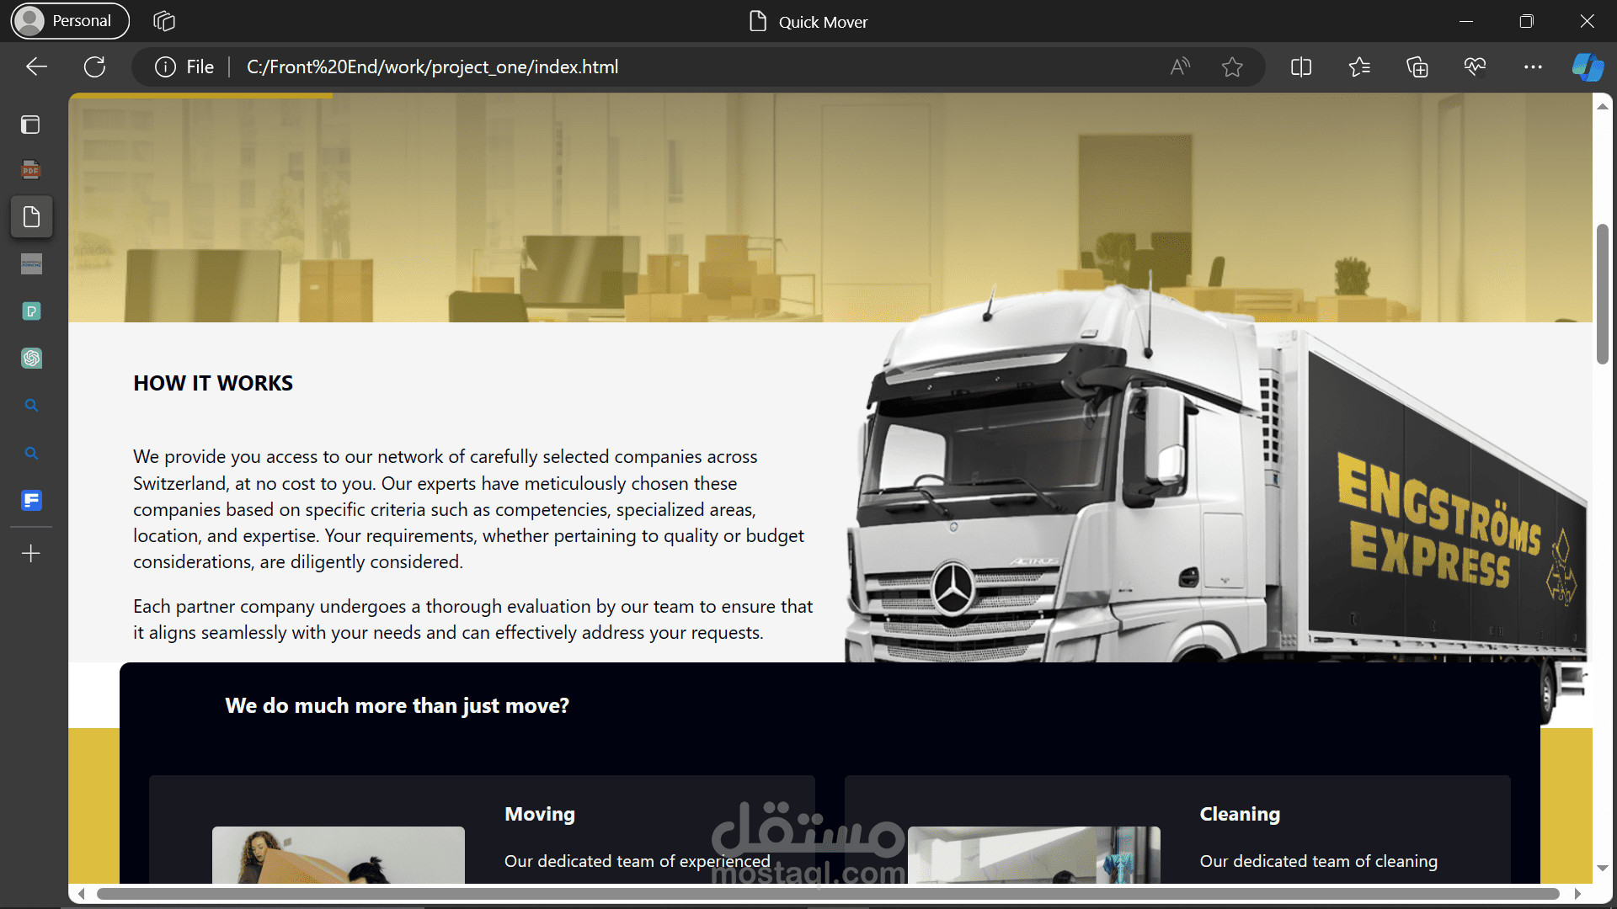Image resolution: width=1617 pixels, height=909 pixels.
Task: Select the active Quick Mover page tab
Action: pyautogui.click(x=31, y=217)
